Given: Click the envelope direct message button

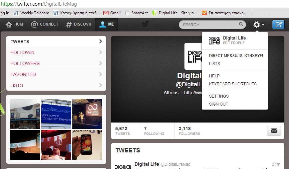Looking at the screenshot, I should pyautogui.click(x=274, y=131).
